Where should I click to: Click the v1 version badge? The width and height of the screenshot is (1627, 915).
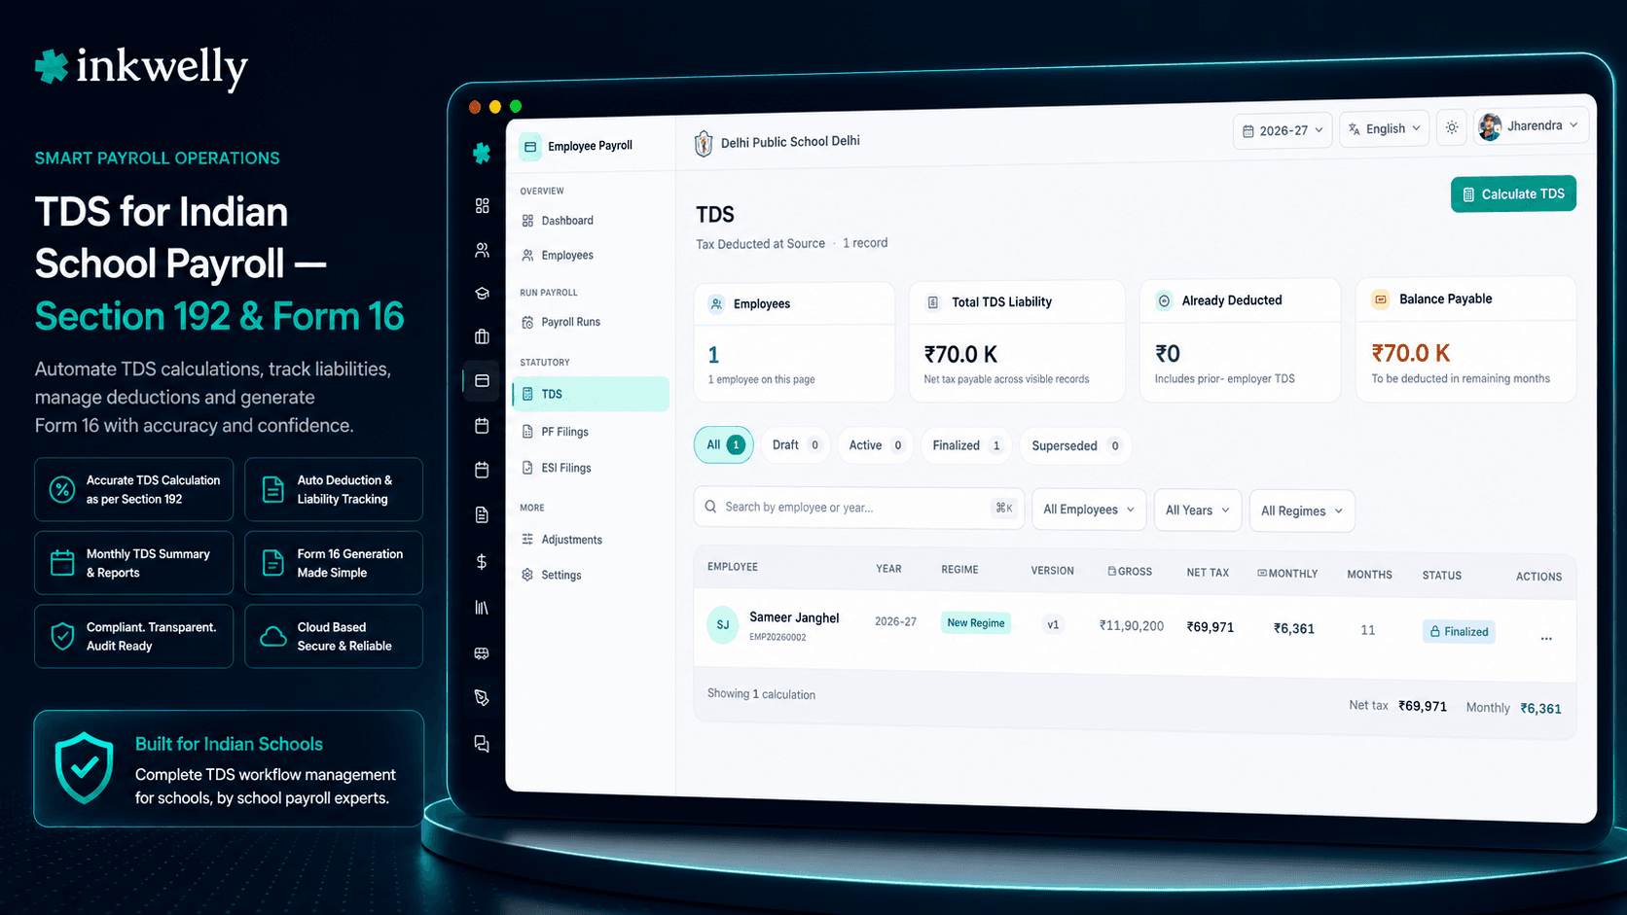1053,625
